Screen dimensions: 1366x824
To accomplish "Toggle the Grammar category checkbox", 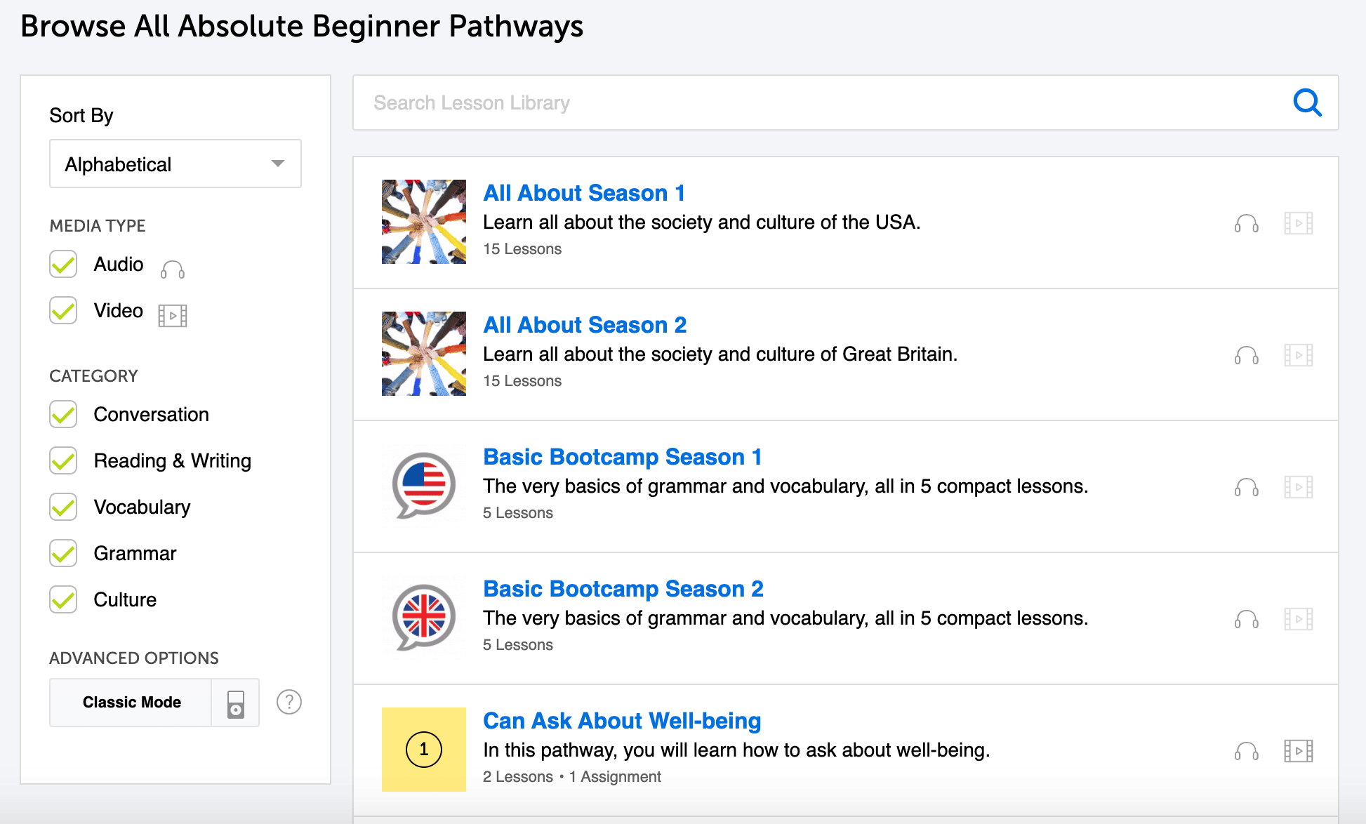I will click(x=63, y=554).
